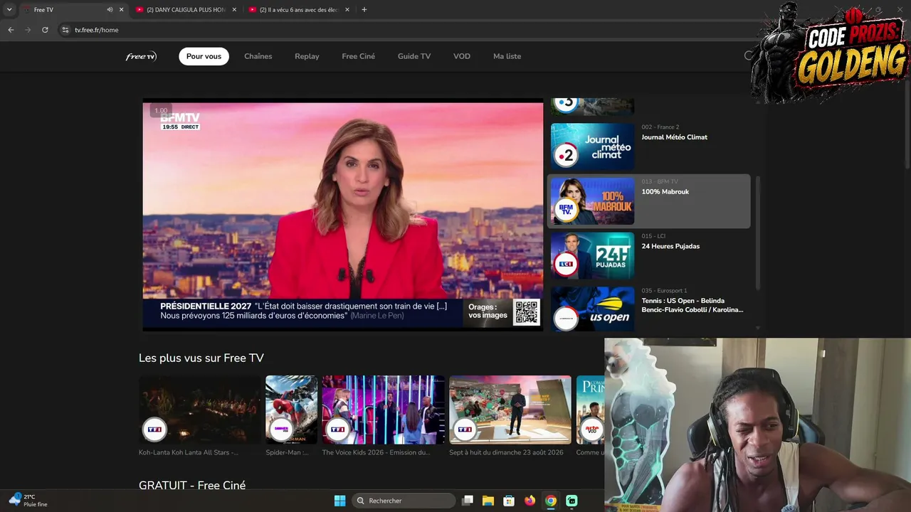911x512 pixels.
Task: Click the channel list scrollbar
Action: pos(757,233)
